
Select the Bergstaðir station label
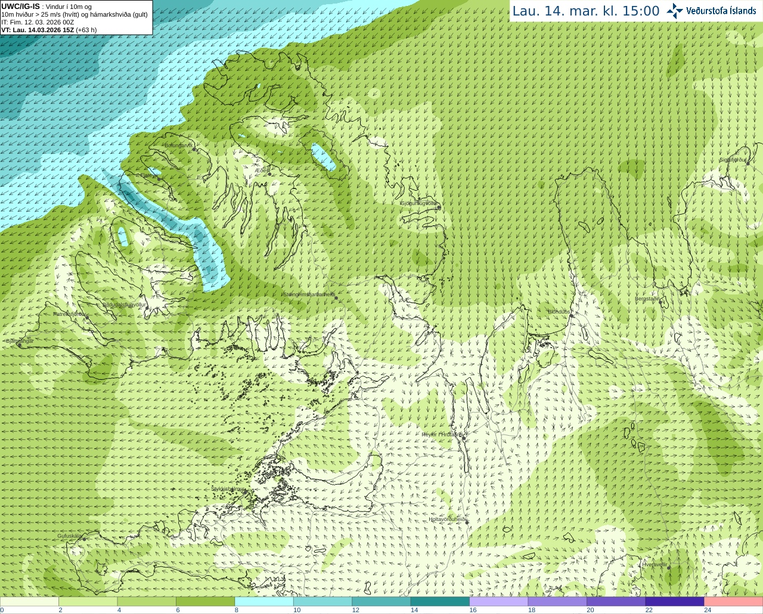pos(647,299)
